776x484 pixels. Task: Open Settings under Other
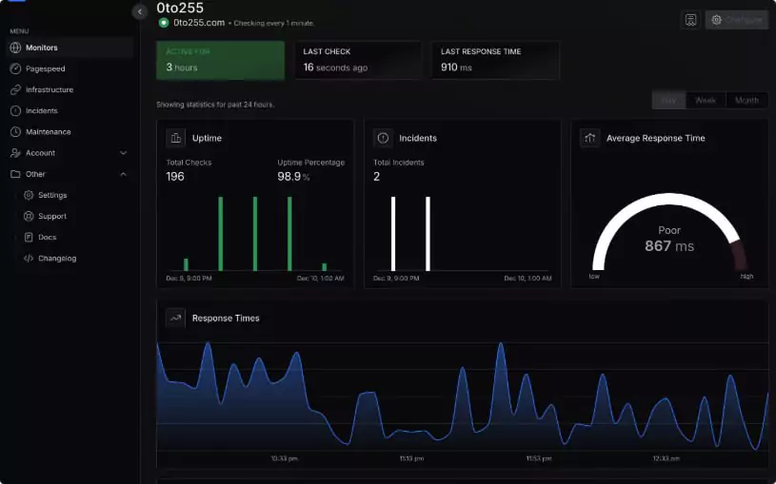52,195
